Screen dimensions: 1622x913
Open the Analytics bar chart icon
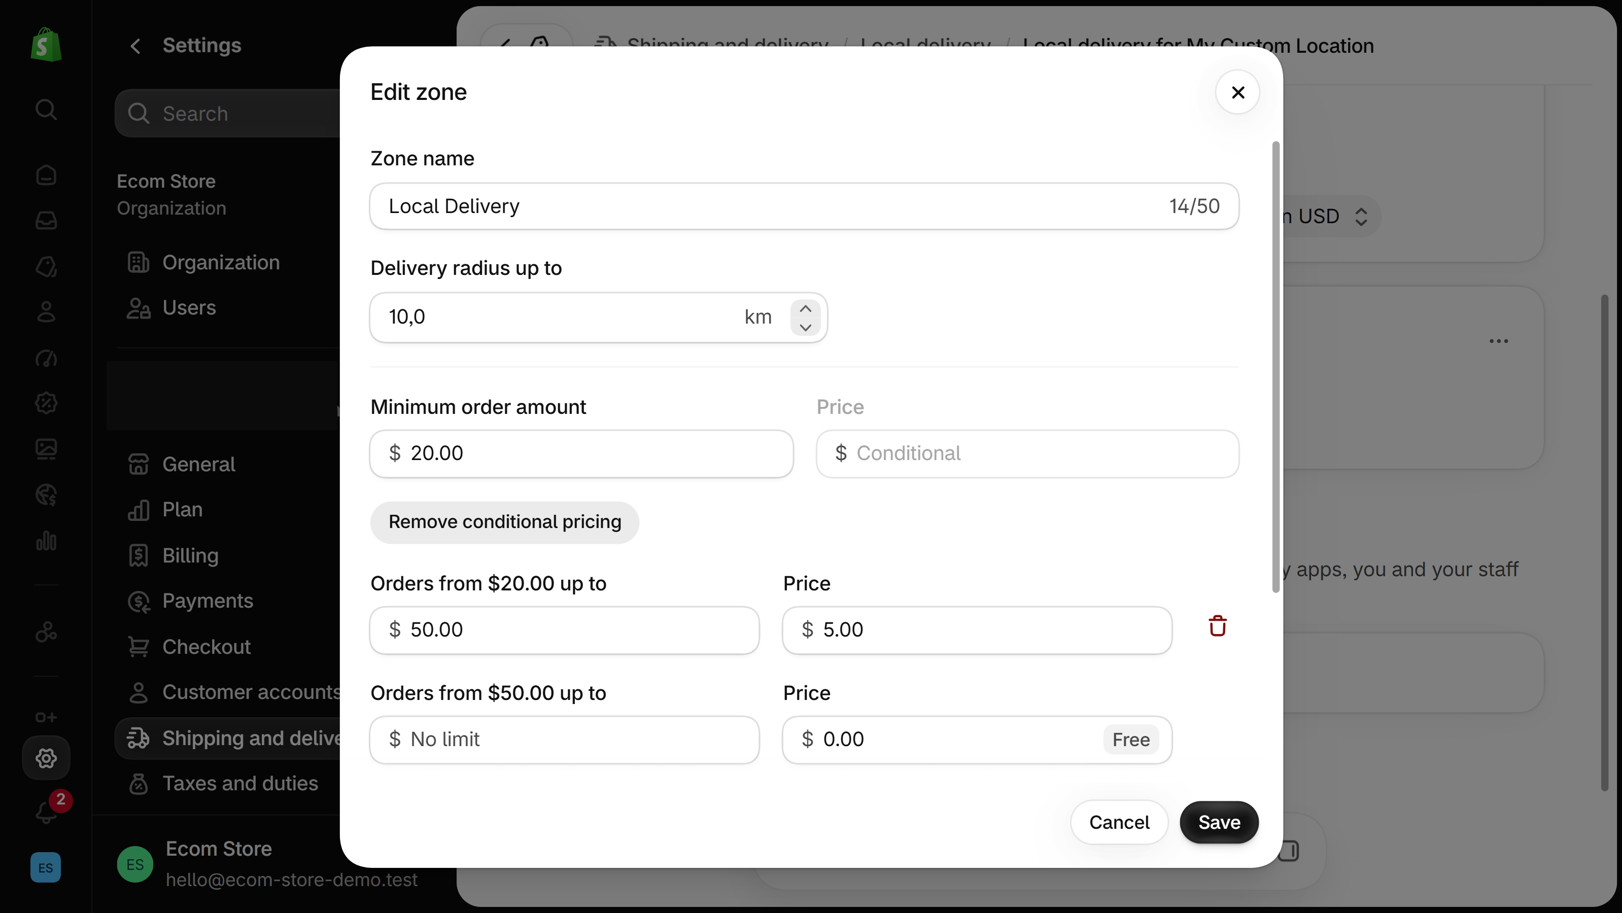46,540
